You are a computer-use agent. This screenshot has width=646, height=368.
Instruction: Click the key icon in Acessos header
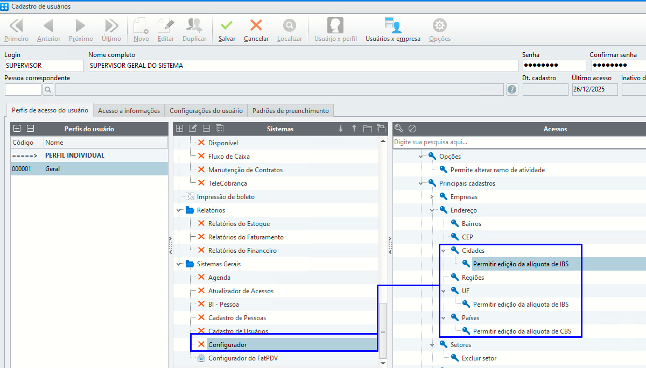tap(399, 129)
